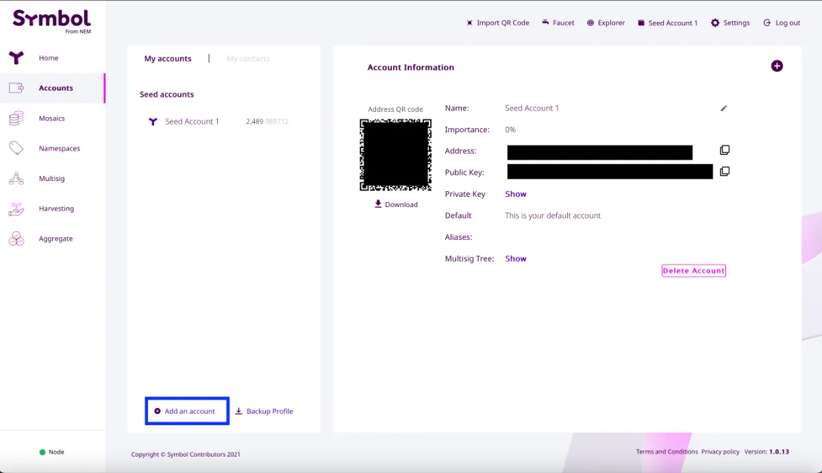The height and width of the screenshot is (473, 822).
Task: Click the Node status indicator
Action: click(52, 452)
